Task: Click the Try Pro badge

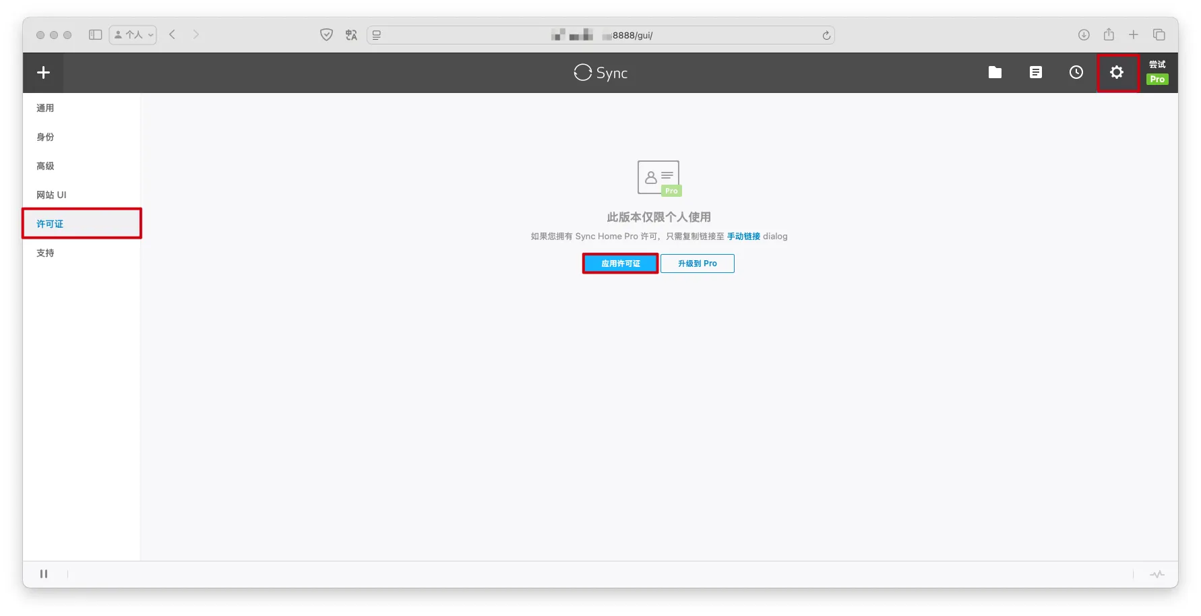Action: click(x=1157, y=73)
